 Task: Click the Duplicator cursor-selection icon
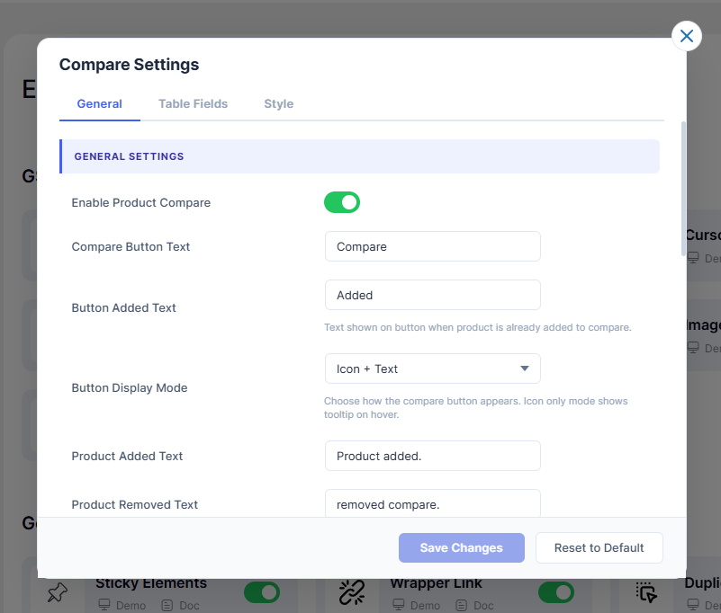[x=646, y=592]
